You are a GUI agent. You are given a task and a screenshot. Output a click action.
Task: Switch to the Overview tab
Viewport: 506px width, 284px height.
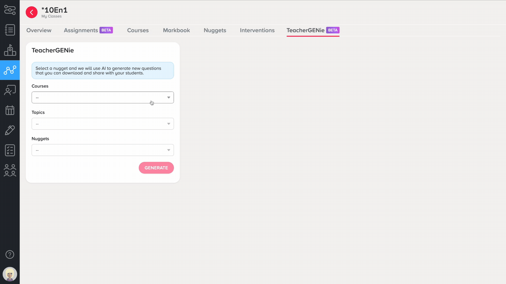[39, 30]
